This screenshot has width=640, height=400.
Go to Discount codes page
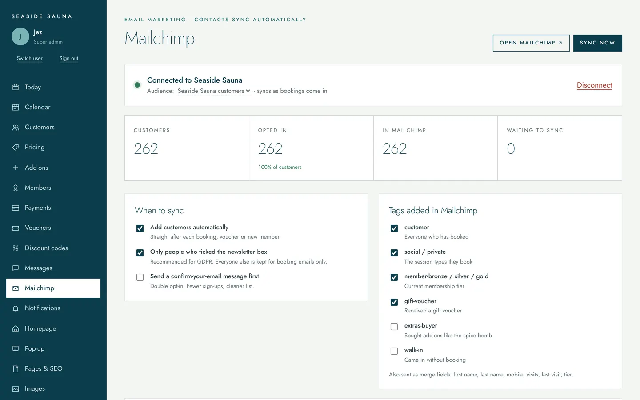click(53, 248)
